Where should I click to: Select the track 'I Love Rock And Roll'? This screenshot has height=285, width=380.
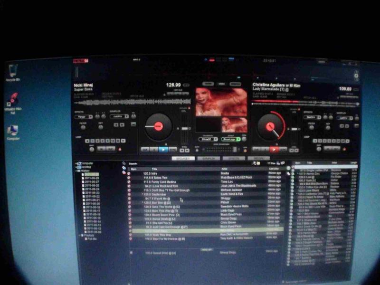(x=206, y=186)
